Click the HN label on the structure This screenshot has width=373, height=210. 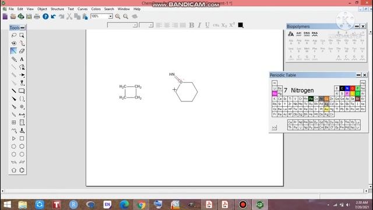click(x=172, y=75)
